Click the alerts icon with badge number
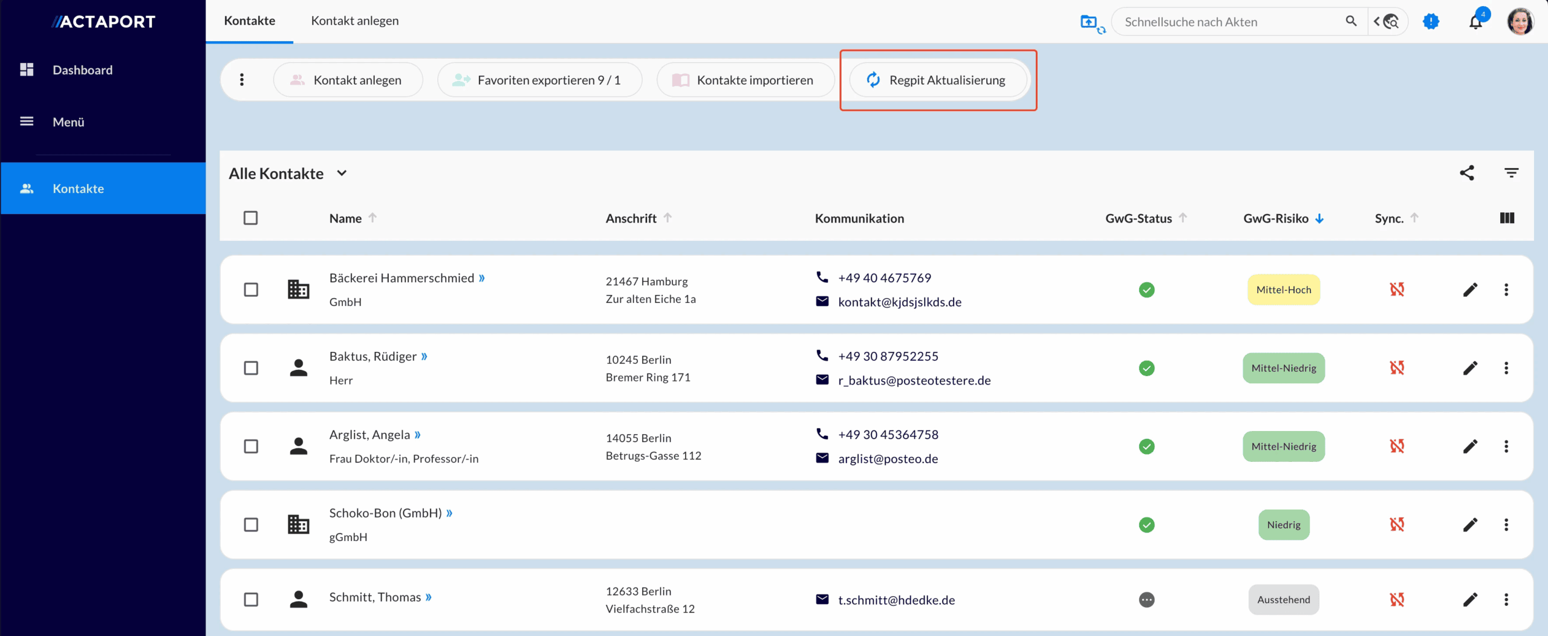The width and height of the screenshot is (1548, 636). click(1431, 21)
